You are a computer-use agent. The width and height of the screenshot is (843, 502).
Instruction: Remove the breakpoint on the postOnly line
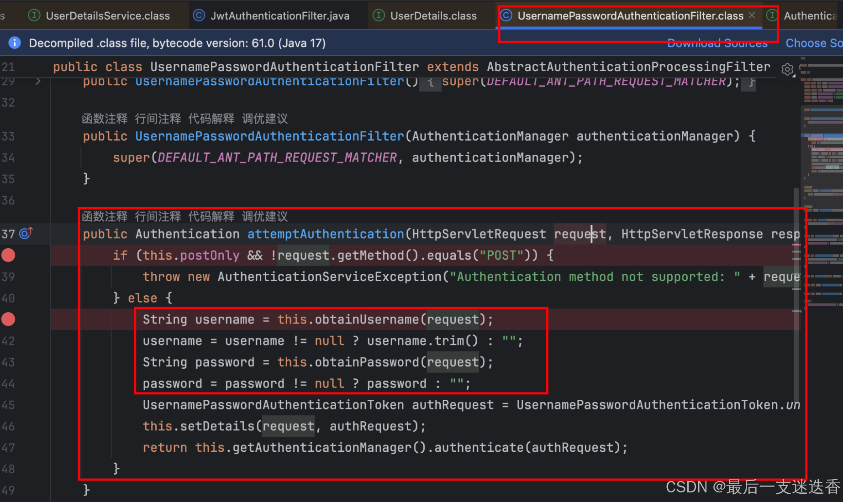[8, 255]
